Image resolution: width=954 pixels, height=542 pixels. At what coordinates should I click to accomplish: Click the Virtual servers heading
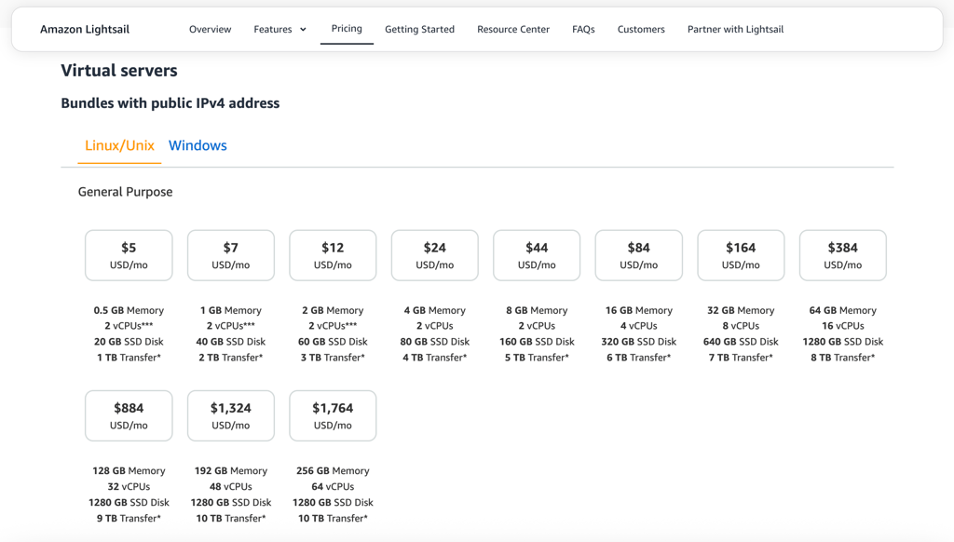pos(119,71)
